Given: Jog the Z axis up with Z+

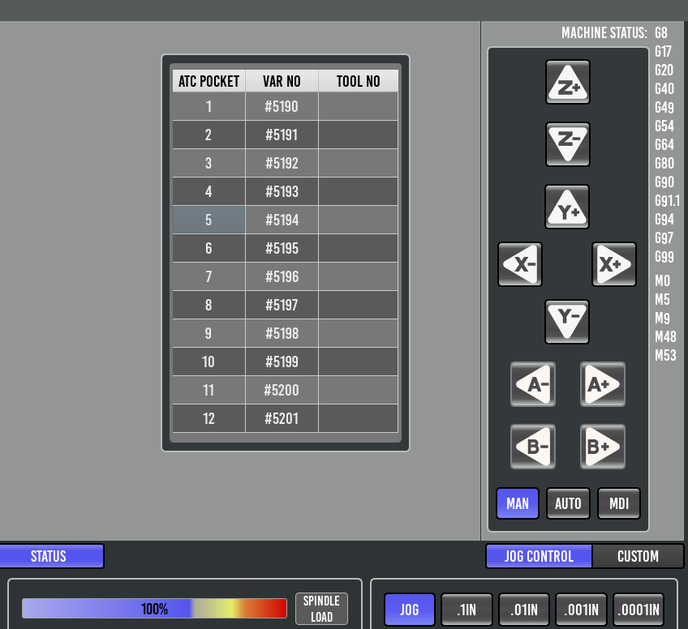Looking at the screenshot, I should pyautogui.click(x=567, y=82).
